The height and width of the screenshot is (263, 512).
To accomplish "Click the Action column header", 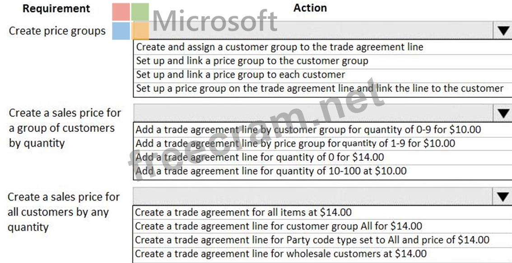I will 310,8.
